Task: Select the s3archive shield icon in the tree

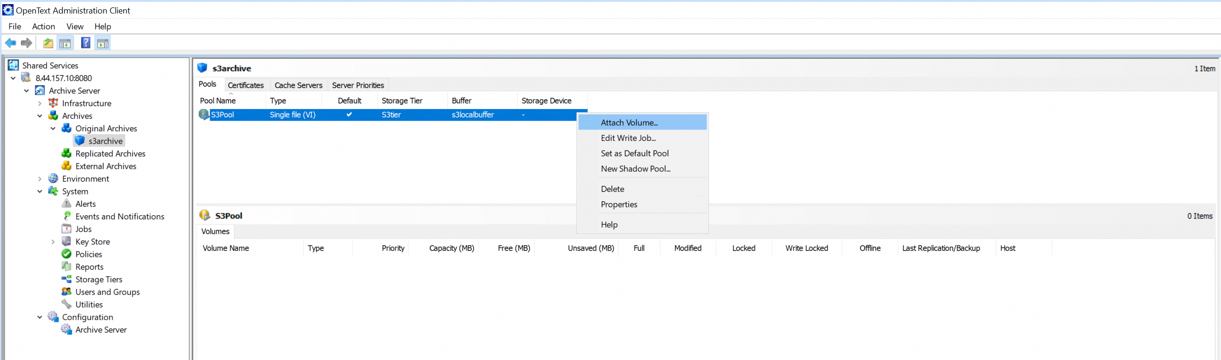Action: pos(80,141)
